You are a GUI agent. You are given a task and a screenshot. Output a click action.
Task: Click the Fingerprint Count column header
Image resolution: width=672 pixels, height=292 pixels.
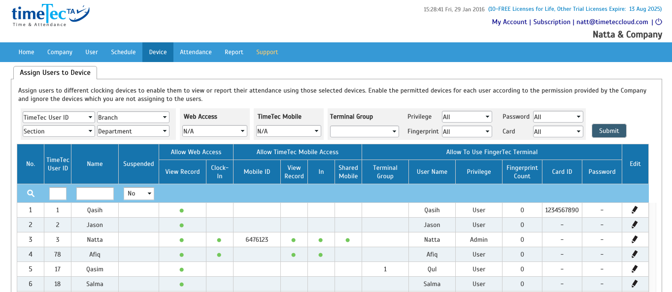pos(522,172)
